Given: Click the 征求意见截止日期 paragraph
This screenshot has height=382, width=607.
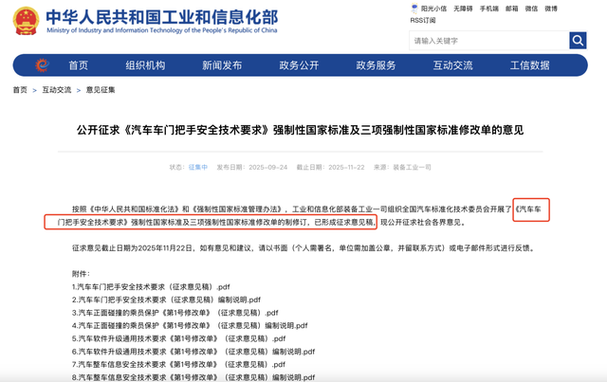Looking at the screenshot, I should click(303, 248).
